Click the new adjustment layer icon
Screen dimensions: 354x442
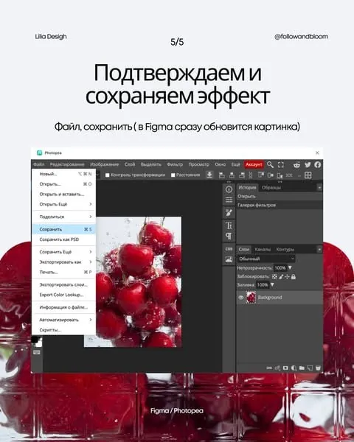pos(294,368)
